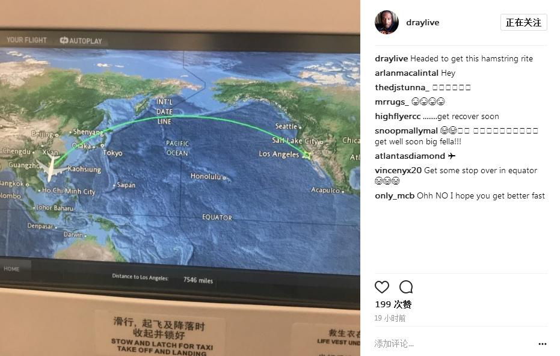This screenshot has height=356, width=560.
Task: Click the comment bubble icon
Action: [x=406, y=287]
